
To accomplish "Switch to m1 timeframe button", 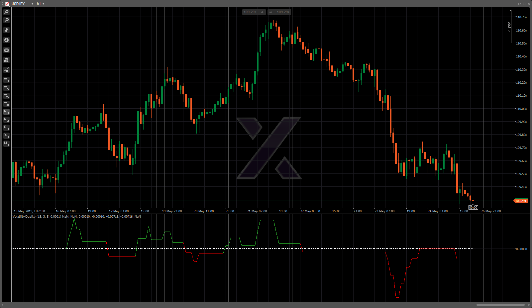I will click(6, 80).
